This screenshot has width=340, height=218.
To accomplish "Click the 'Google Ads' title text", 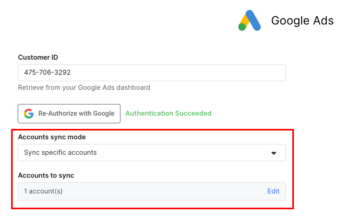I will [302, 21].
